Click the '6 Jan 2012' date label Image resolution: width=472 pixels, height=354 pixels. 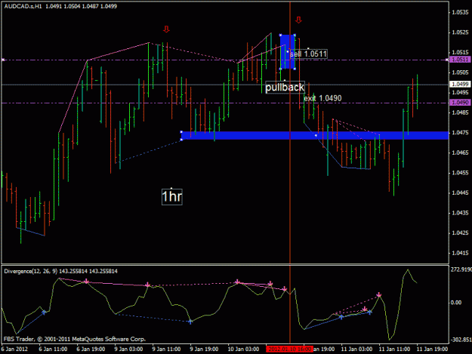[x=14, y=349]
